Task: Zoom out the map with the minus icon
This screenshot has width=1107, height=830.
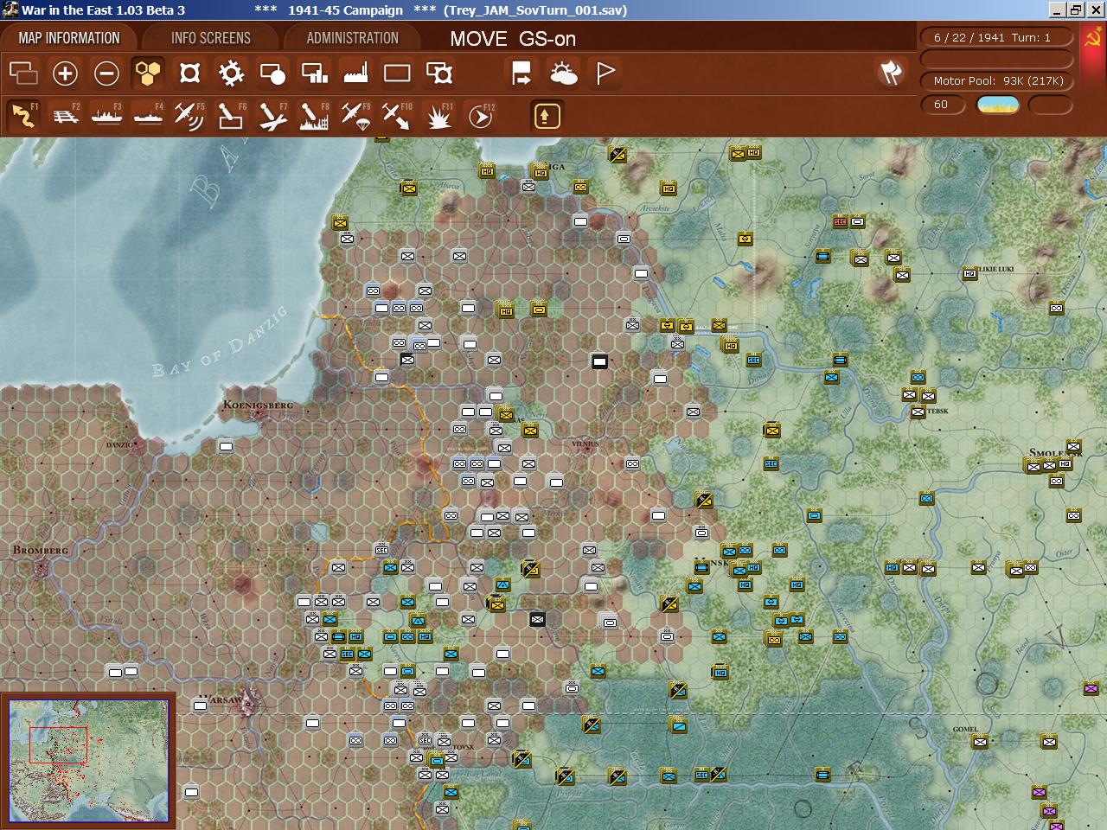Action: 106,73
